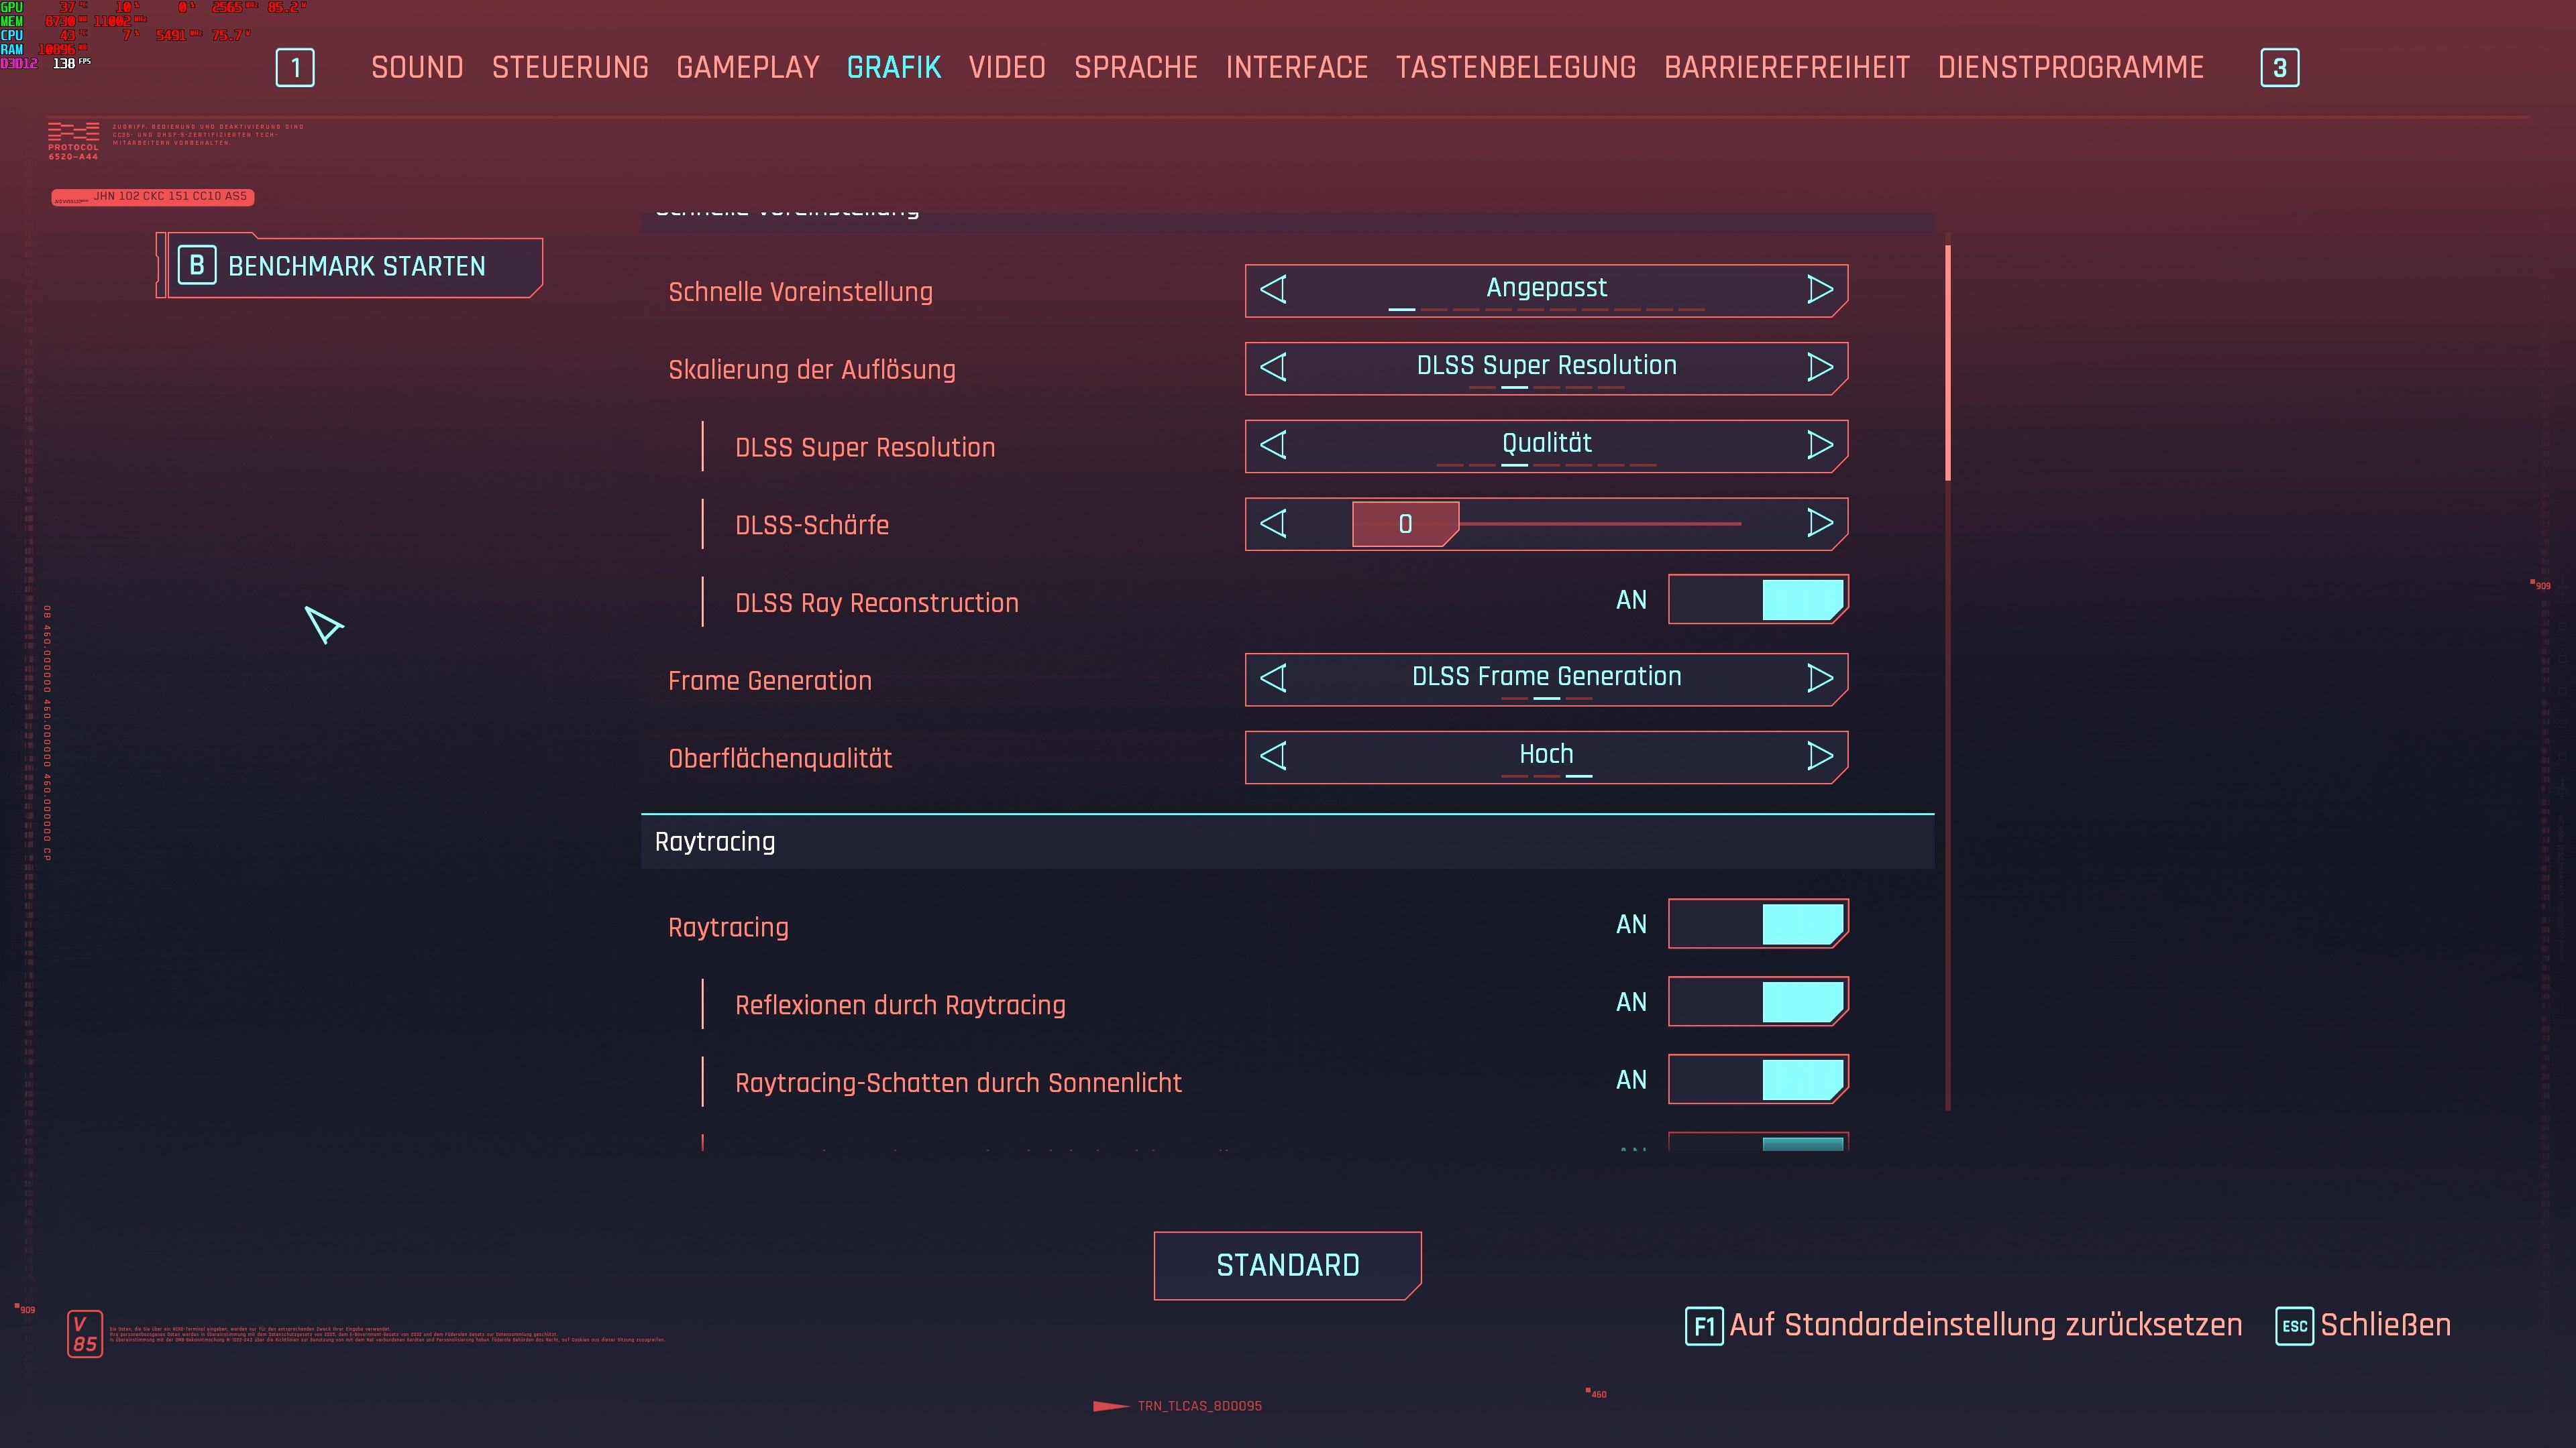2576x1448 pixels.
Task: Switch to the VIDEO tab
Action: pos(1006,68)
